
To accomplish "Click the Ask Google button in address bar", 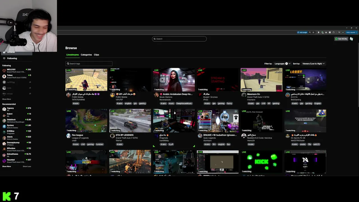I will click(x=302, y=32).
